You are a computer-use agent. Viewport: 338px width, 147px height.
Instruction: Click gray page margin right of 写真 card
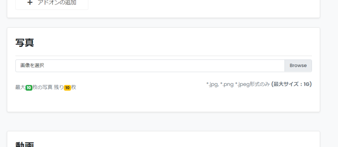tap(329, 69)
